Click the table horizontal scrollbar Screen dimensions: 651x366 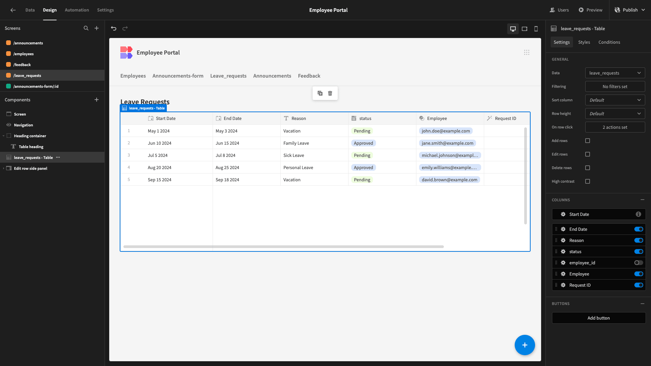pos(283,247)
